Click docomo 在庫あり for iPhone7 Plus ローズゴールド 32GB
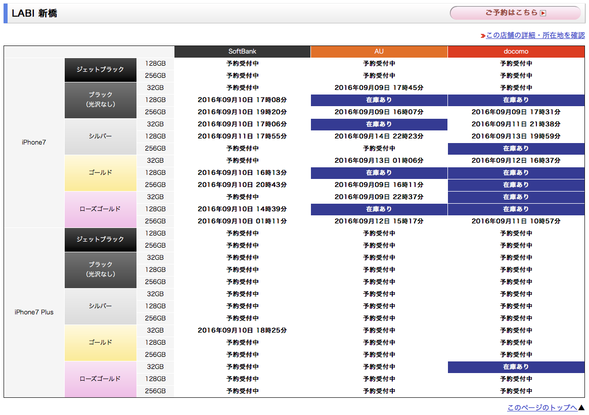The image size is (589, 415). pos(516,367)
